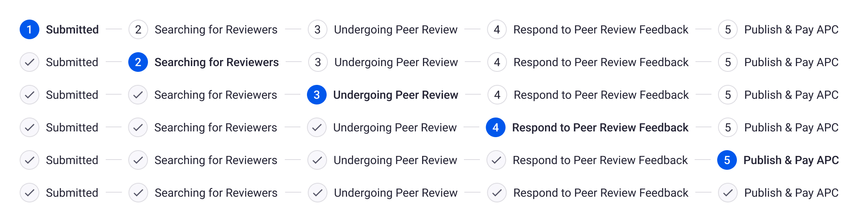This screenshot has width=859, height=222.
Task: Select the bold Submitted step label
Action: pyautogui.click(x=72, y=29)
